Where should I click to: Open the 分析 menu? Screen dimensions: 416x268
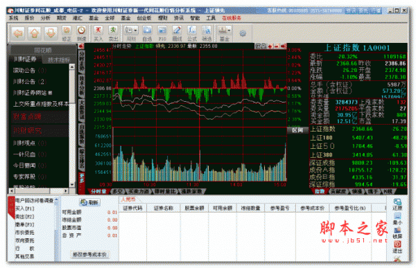click(45, 18)
